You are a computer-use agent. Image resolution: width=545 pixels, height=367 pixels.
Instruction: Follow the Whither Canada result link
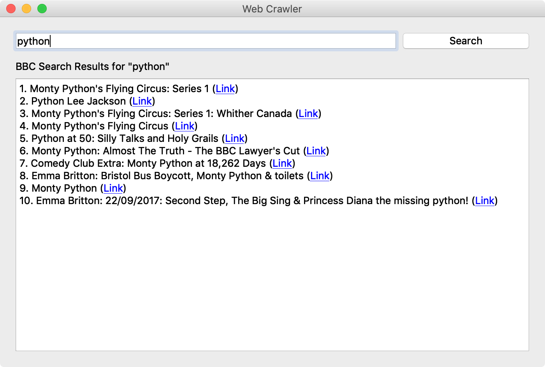(308, 114)
